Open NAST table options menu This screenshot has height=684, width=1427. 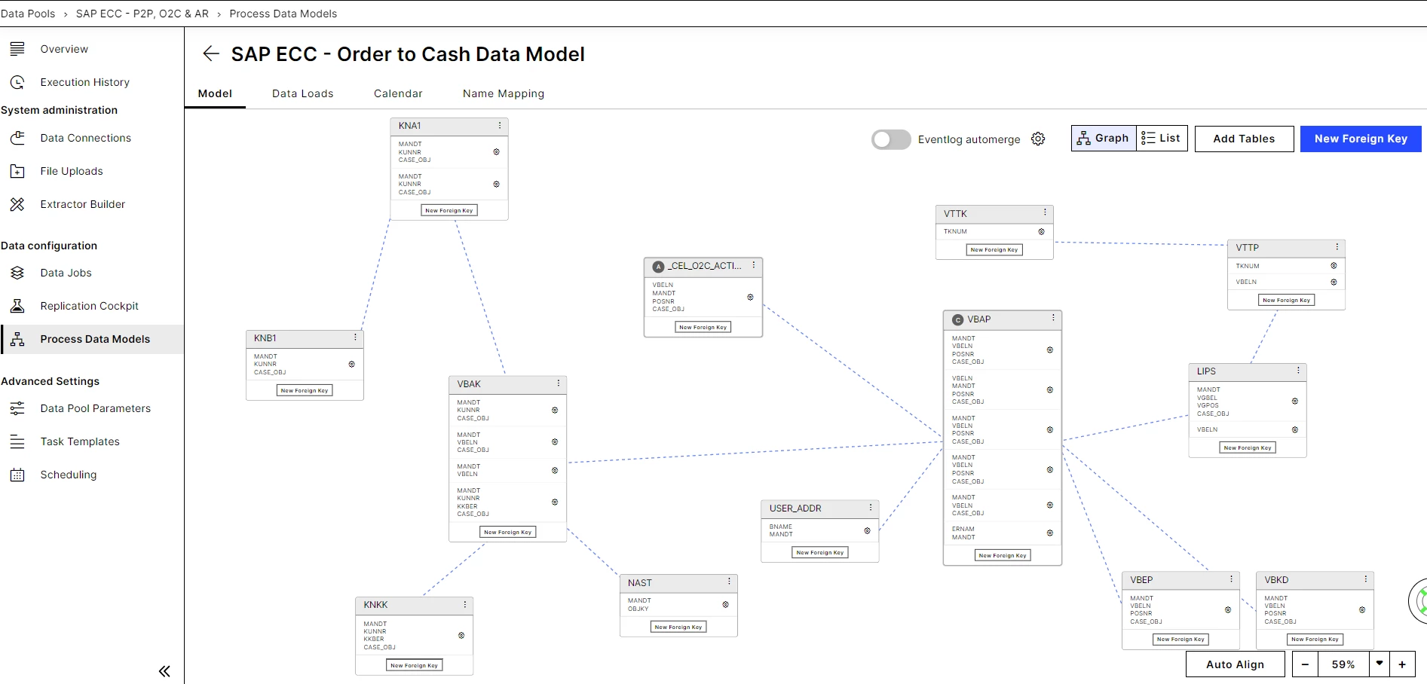tap(729, 582)
